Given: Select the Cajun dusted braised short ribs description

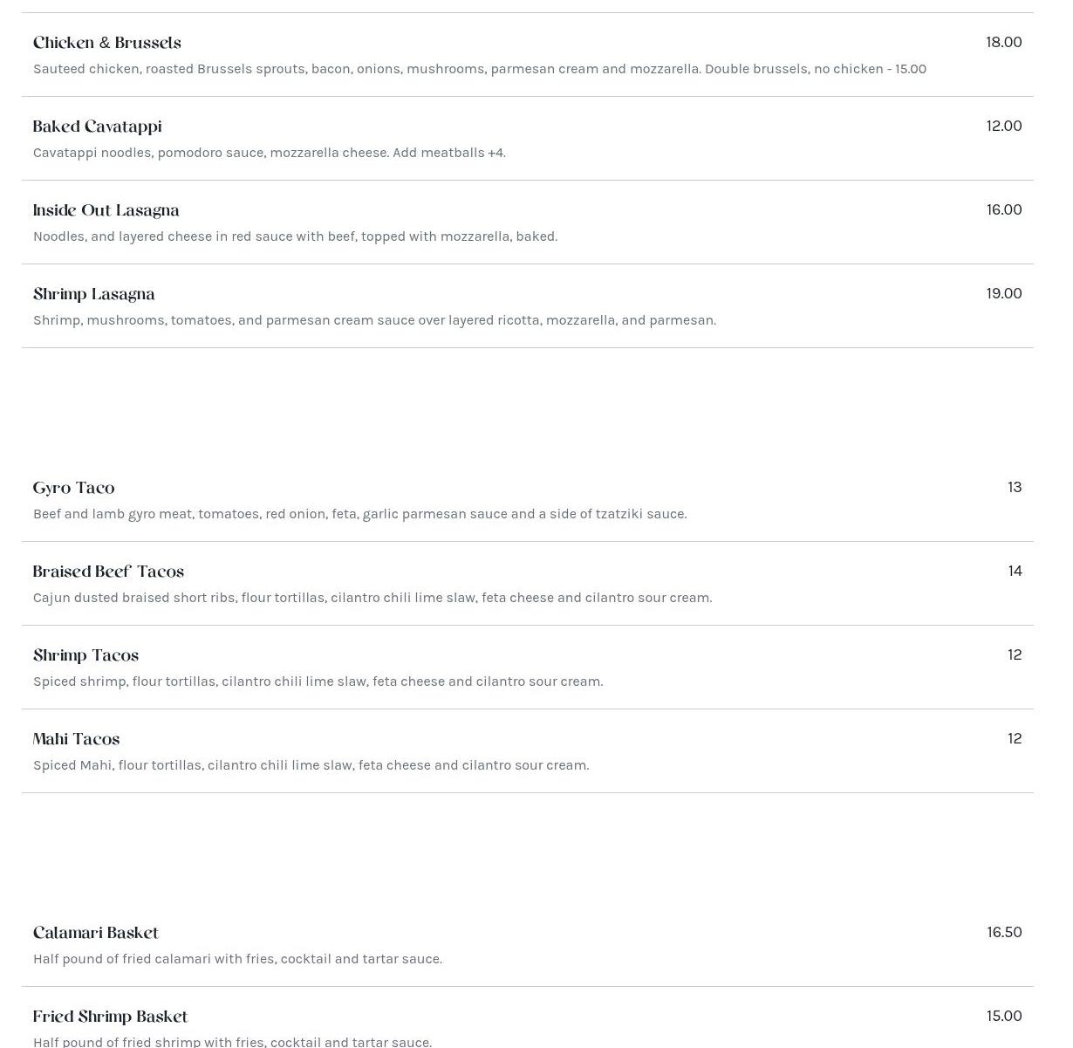Looking at the screenshot, I should pyautogui.click(x=372, y=598).
